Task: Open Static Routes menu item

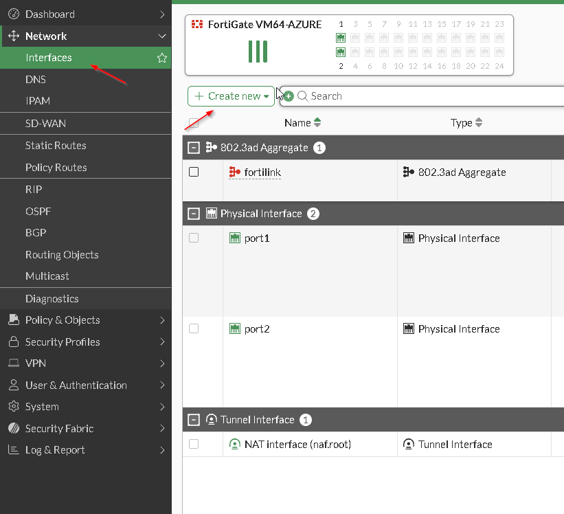Action: (56, 146)
